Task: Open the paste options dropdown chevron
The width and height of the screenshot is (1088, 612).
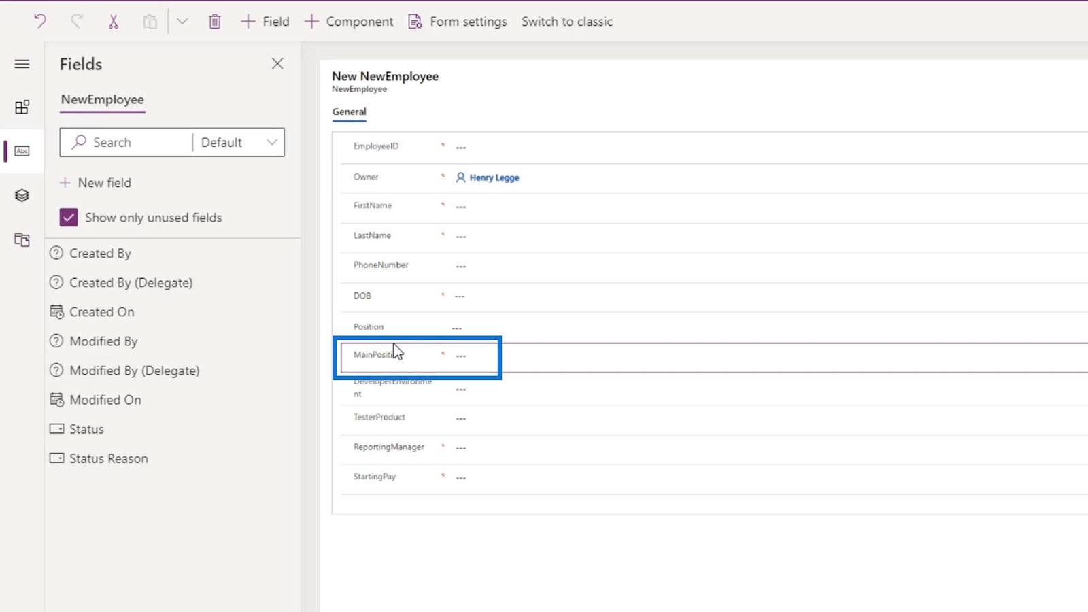Action: [182, 21]
